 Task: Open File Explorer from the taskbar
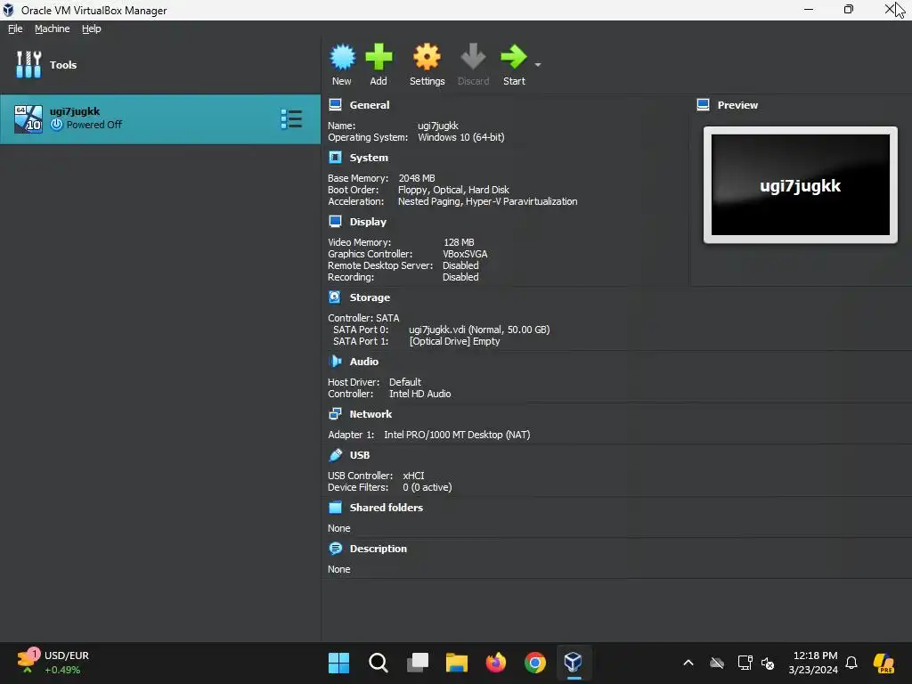click(457, 663)
